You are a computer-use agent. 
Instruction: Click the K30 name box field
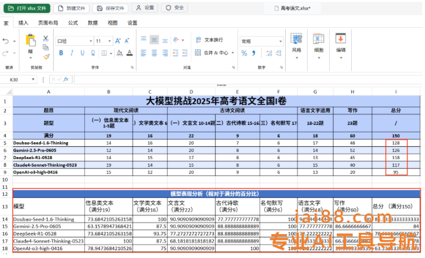pyautogui.click(x=18, y=80)
